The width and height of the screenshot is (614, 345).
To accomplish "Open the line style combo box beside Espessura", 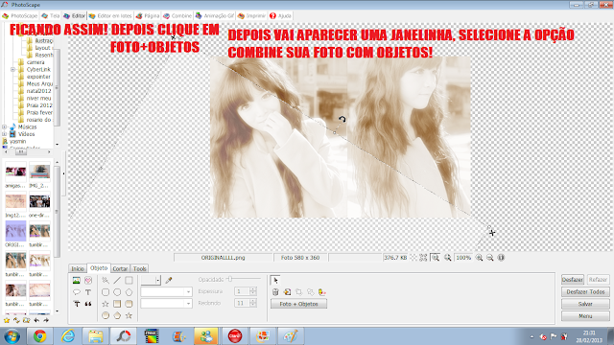I will point(166,291).
